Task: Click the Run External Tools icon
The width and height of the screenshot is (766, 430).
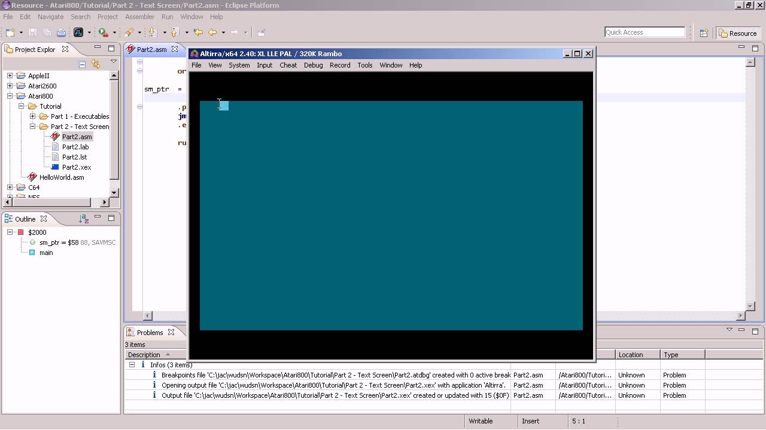Action: coord(104,33)
